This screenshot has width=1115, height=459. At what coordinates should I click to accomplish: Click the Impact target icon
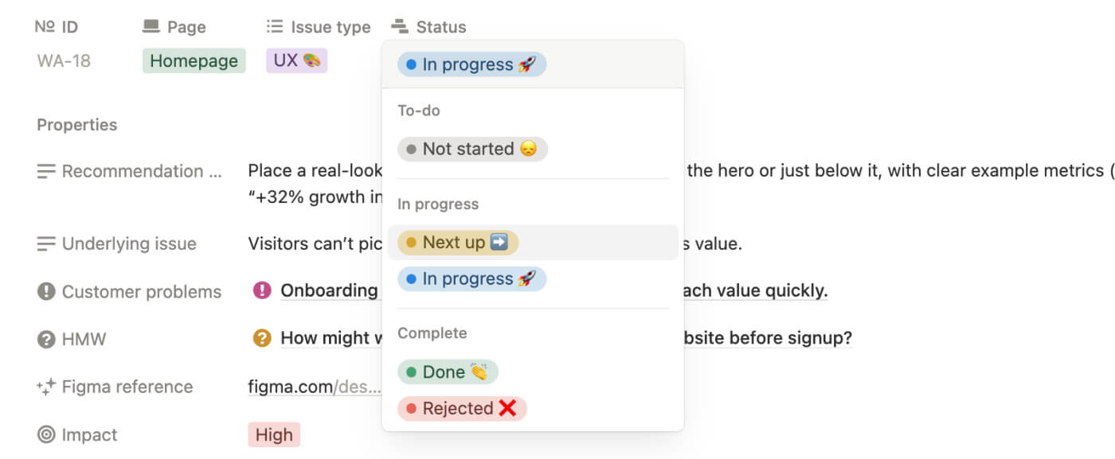click(46, 434)
